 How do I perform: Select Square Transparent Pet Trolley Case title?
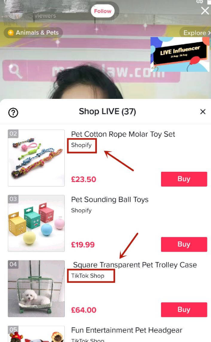point(135,265)
